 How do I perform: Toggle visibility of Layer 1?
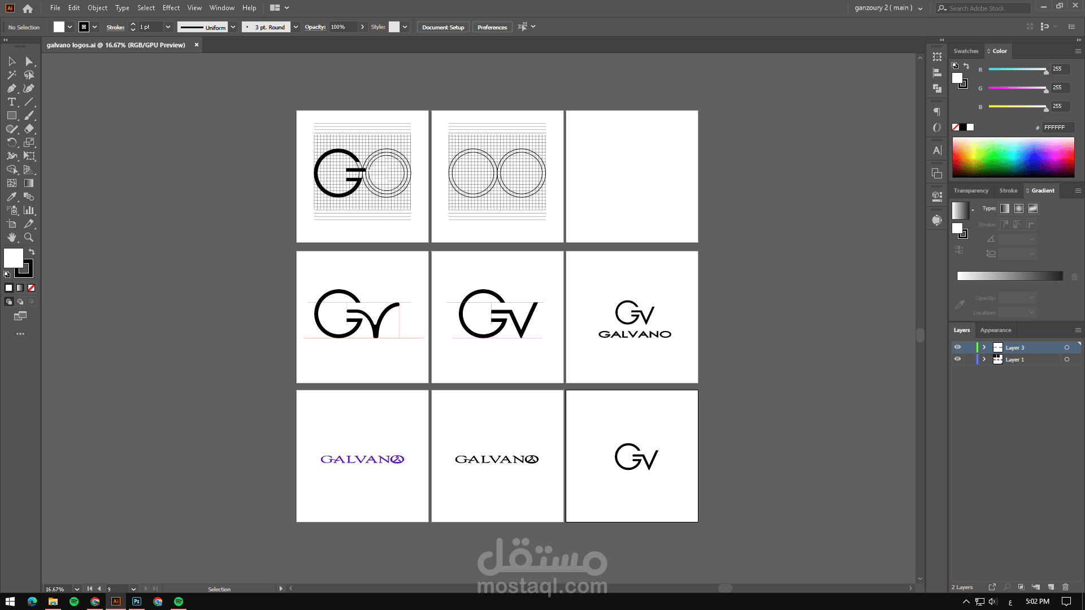pos(957,359)
